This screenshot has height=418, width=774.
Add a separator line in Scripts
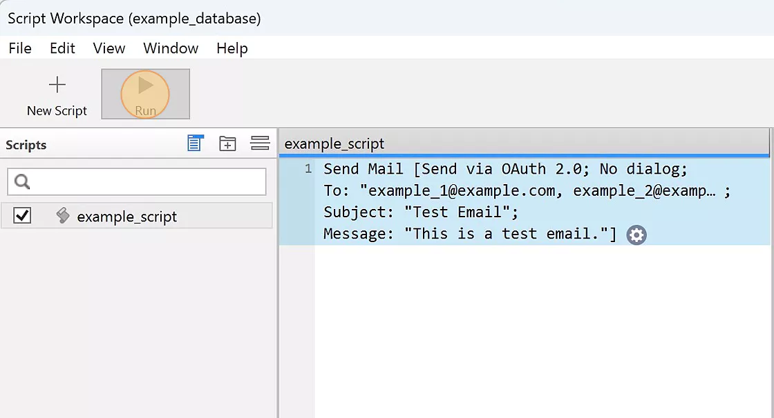pos(260,143)
